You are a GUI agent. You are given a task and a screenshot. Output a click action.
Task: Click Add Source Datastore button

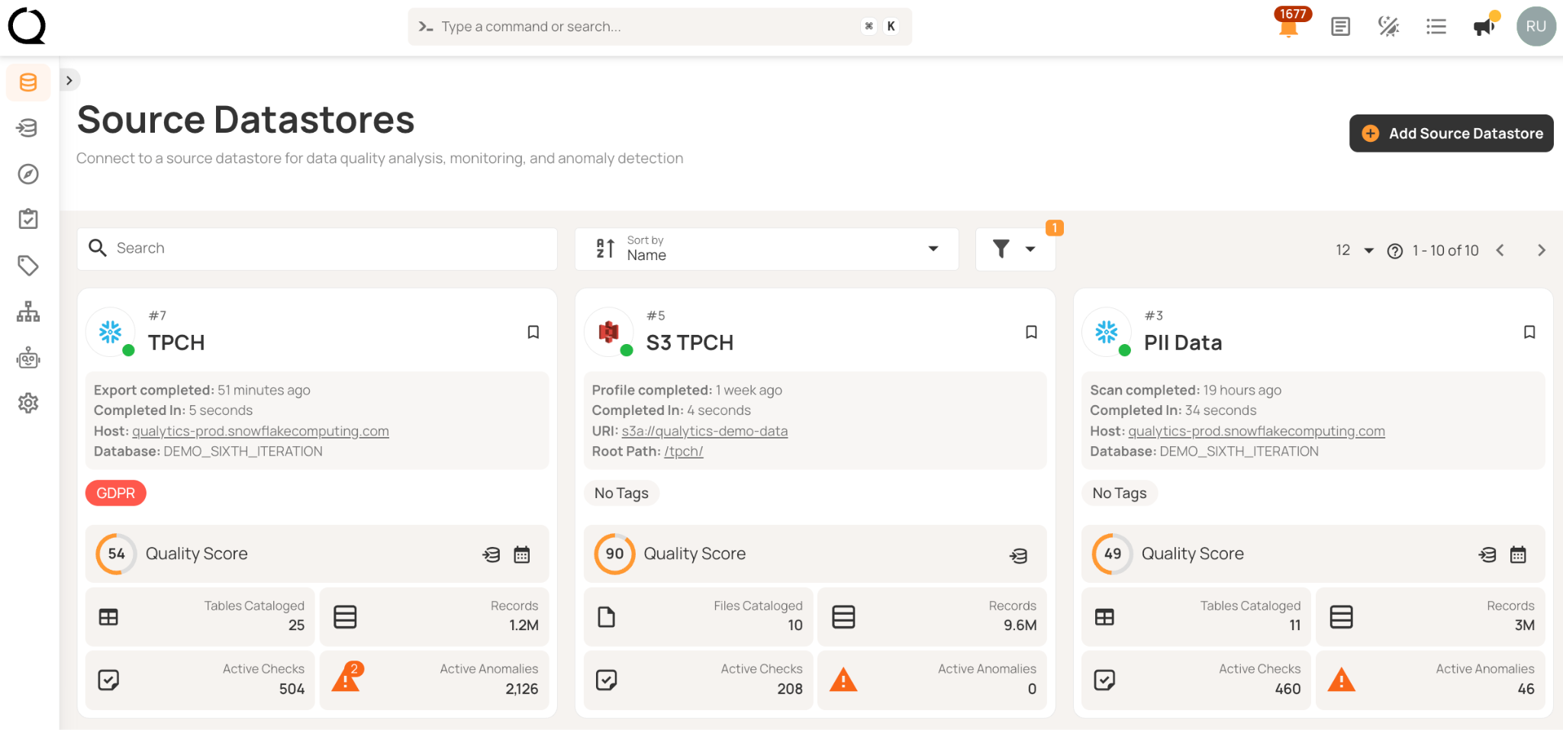point(1452,133)
